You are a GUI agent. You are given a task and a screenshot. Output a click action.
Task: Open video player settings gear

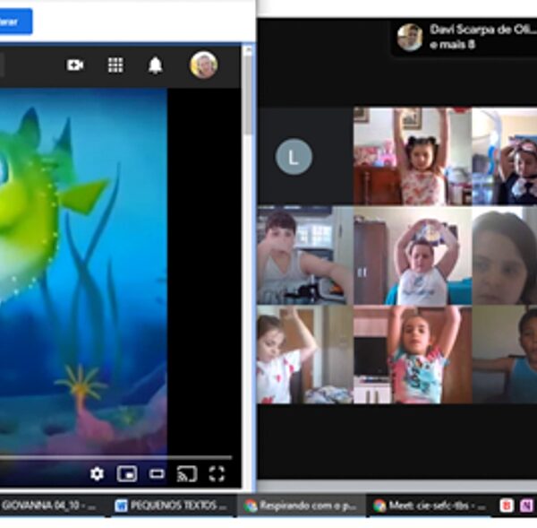click(97, 473)
